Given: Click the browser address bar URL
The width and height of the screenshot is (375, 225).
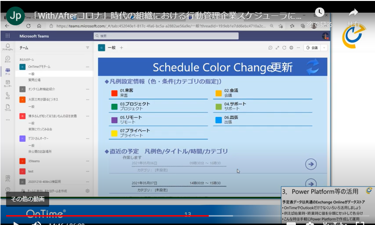Looking at the screenshot, I should 161,26.
